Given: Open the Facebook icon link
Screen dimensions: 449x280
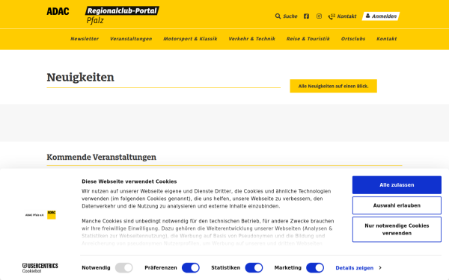Looking at the screenshot, I should (x=306, y=16).
